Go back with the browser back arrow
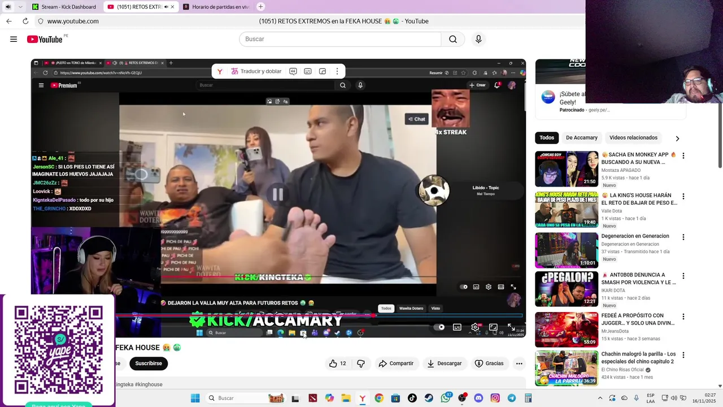Screen dimensions: 723x407 coord(8,21)
